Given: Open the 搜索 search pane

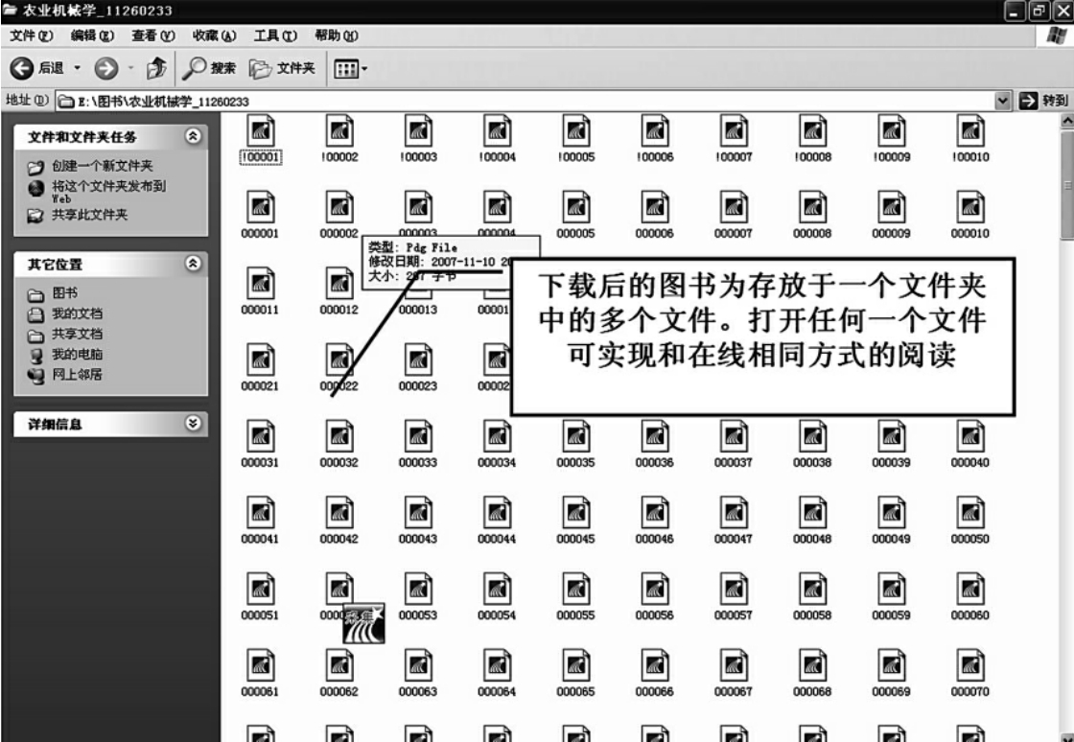Looking at the screenshot, I should pyautogui.click(x=210, y=68).
